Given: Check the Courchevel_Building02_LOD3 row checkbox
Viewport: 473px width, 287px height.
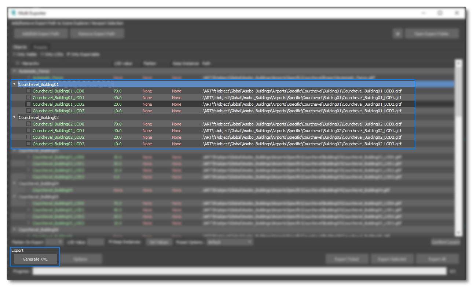Looking at the screenshot, I should click(x=28, y=143).
